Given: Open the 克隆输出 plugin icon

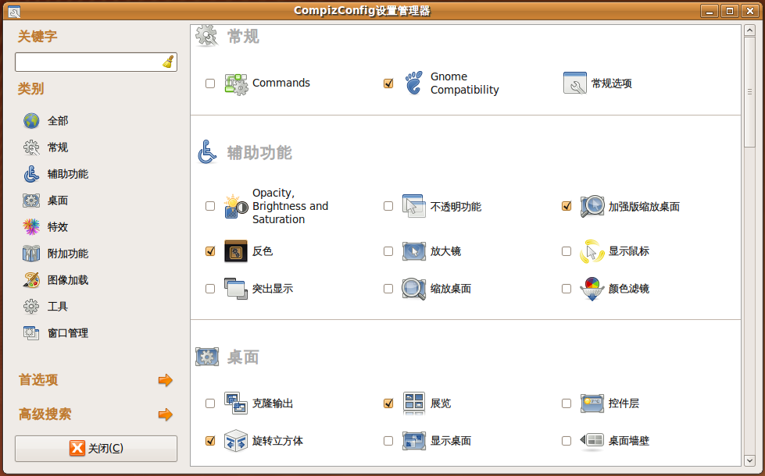Looking at the screenshot, I should 236,403.
